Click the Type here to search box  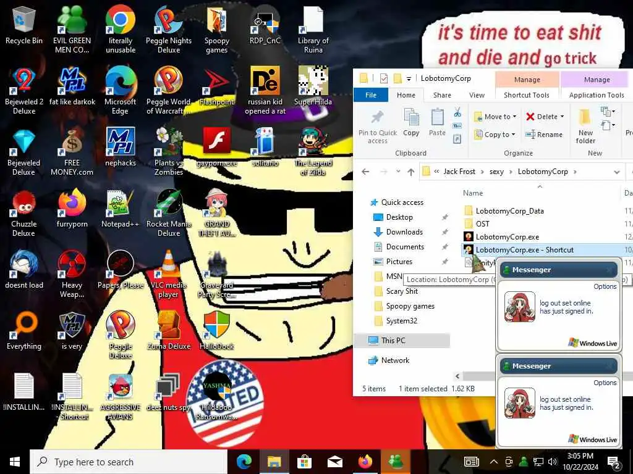pos(129,462)
